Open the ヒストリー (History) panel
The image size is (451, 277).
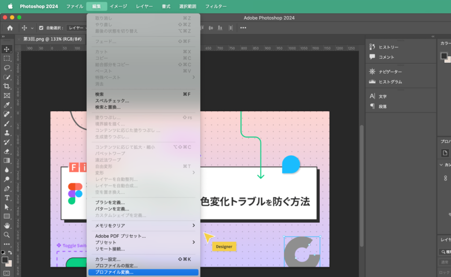[388, 47]
